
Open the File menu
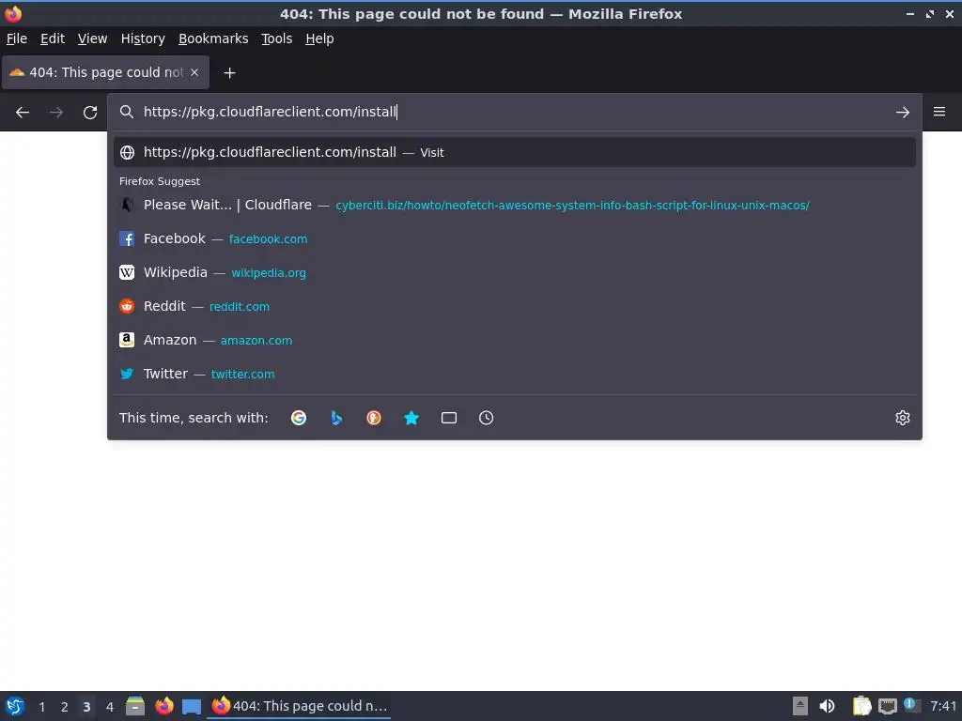point(17,38)
